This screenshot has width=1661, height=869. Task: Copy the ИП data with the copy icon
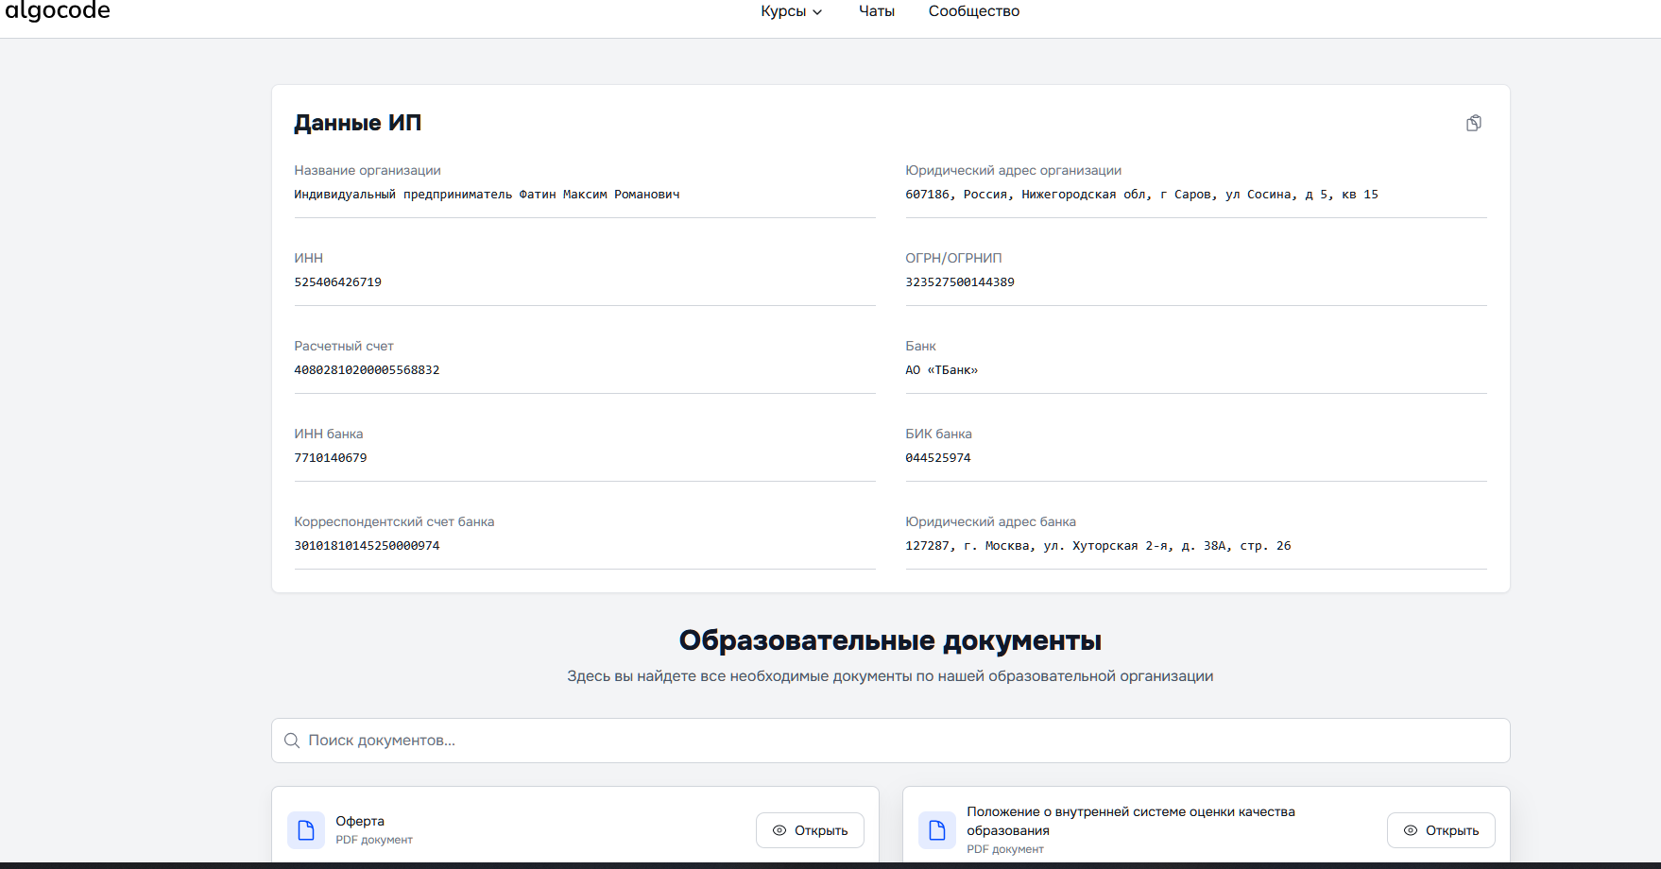click(x=1473, y=124)
